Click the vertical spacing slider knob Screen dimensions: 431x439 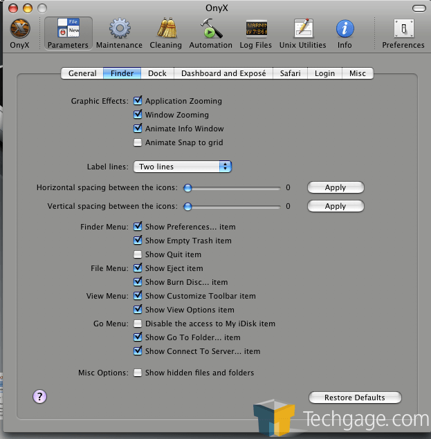point(187,207)
